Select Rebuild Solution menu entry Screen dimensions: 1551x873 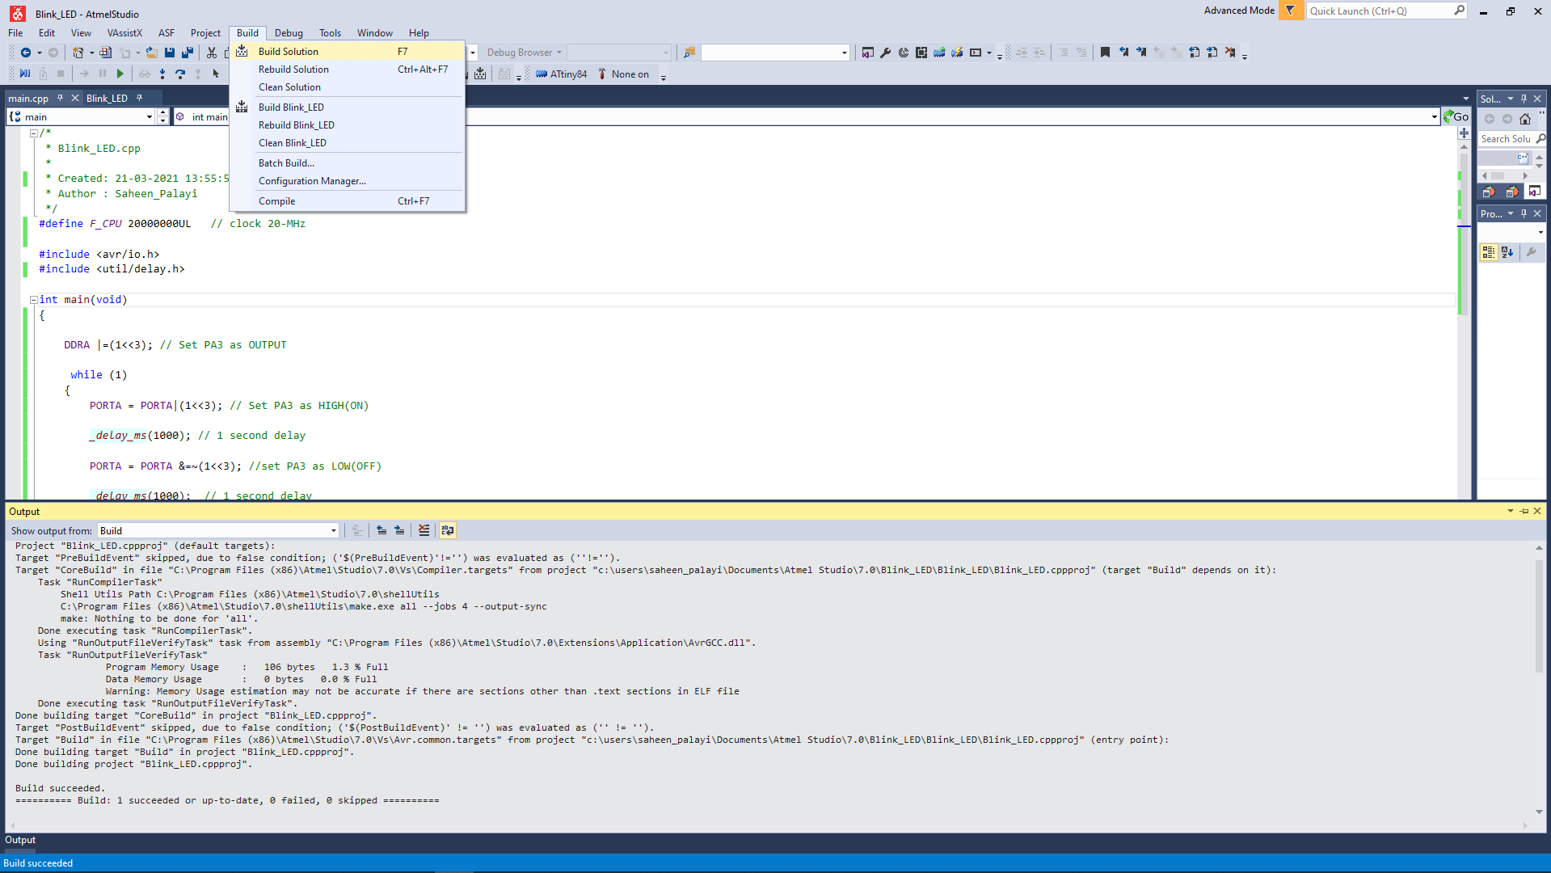tap(348, 70)
